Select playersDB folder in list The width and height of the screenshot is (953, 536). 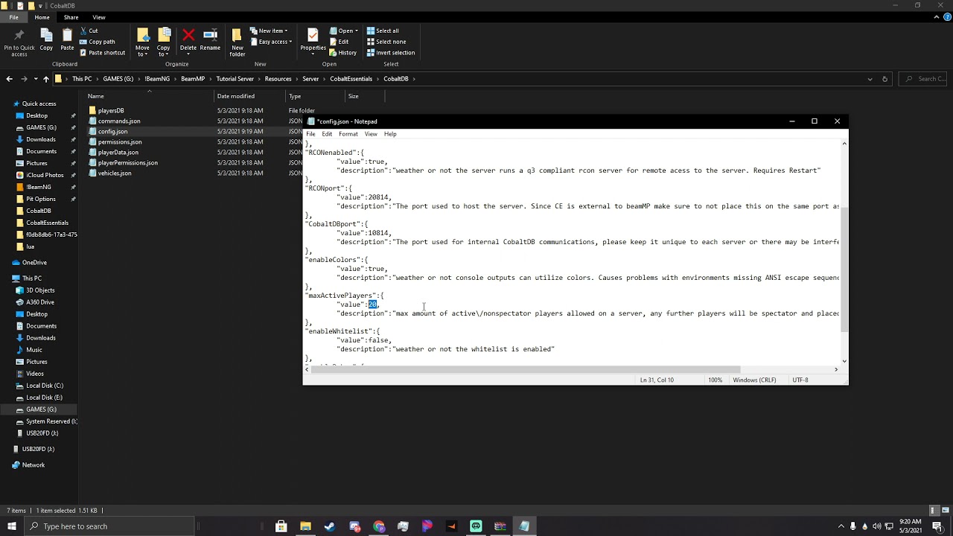[x=111, y=111]
